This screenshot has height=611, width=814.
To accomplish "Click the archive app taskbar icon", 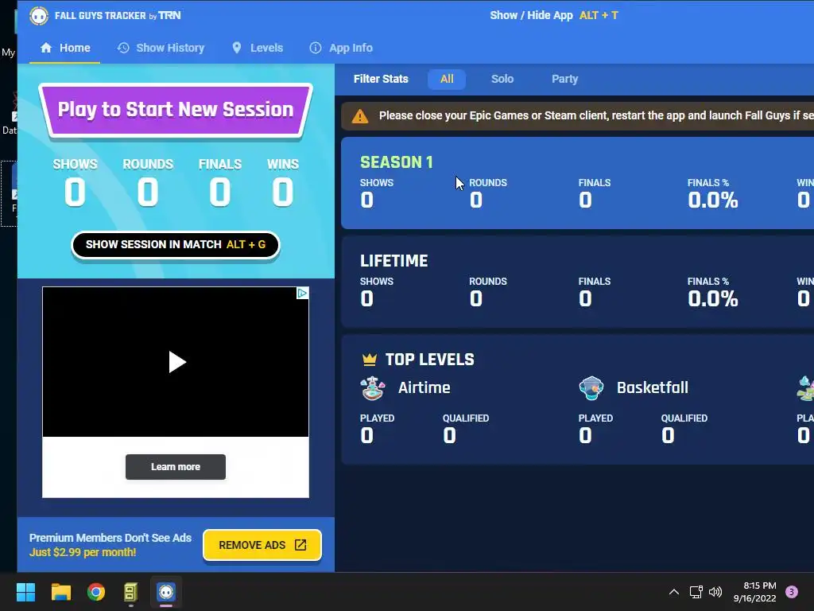I will point(131,592).
